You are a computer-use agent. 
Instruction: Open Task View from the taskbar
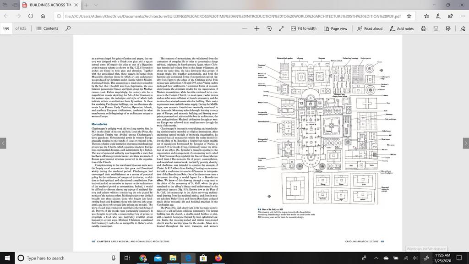click(x=127, y=258)
